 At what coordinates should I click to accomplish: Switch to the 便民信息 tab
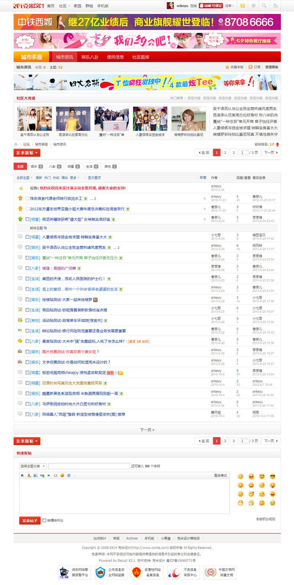point(115,57)
